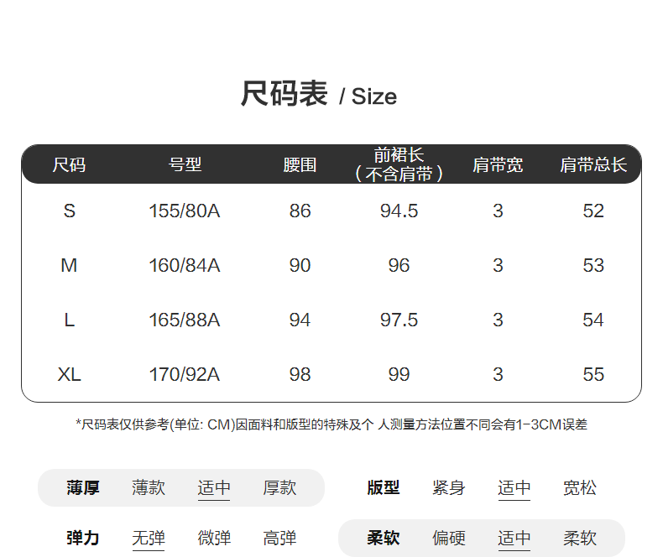Click the front skirt length 97.5

tap(399, 320)
